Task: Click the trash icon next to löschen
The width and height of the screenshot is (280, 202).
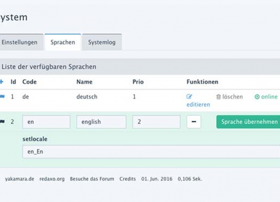Action: click(219, 97)
